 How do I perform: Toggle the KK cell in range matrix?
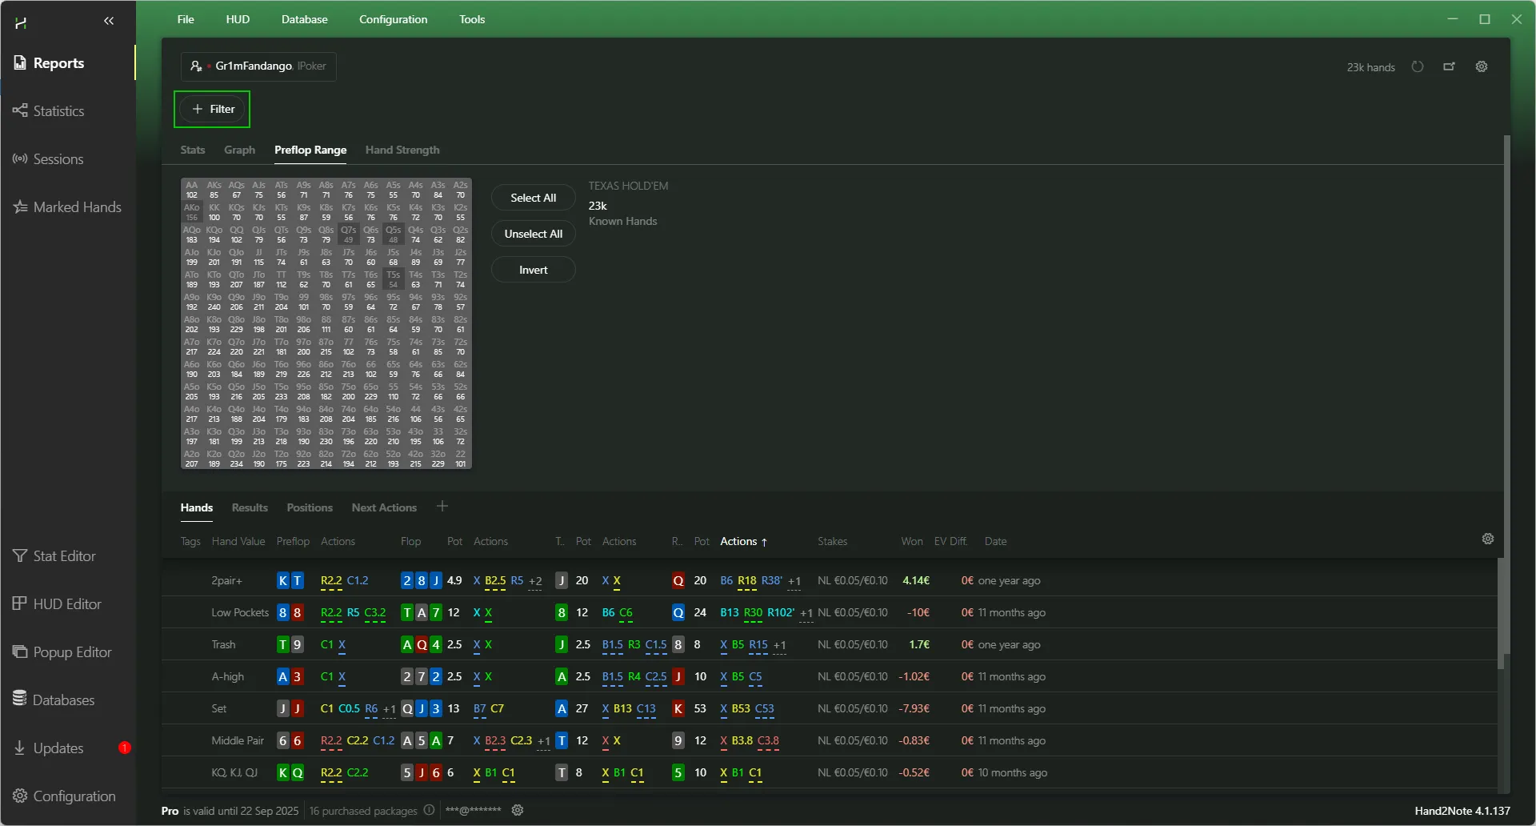pyautogui.click(x=214, y=212)
